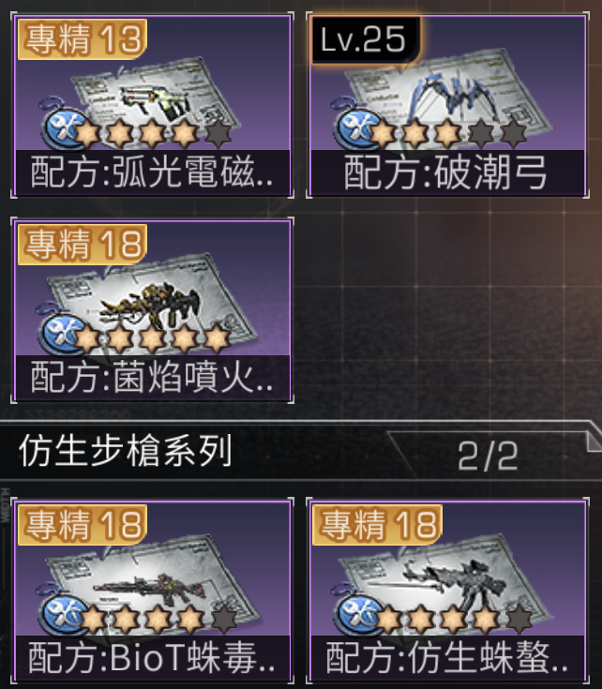Click the 2/2 count indicator
This screenshot has height=689, width=602.
(488, 457)
